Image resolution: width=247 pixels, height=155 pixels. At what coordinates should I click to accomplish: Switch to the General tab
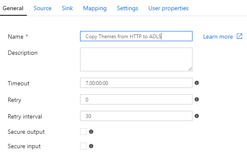(13, 8)
